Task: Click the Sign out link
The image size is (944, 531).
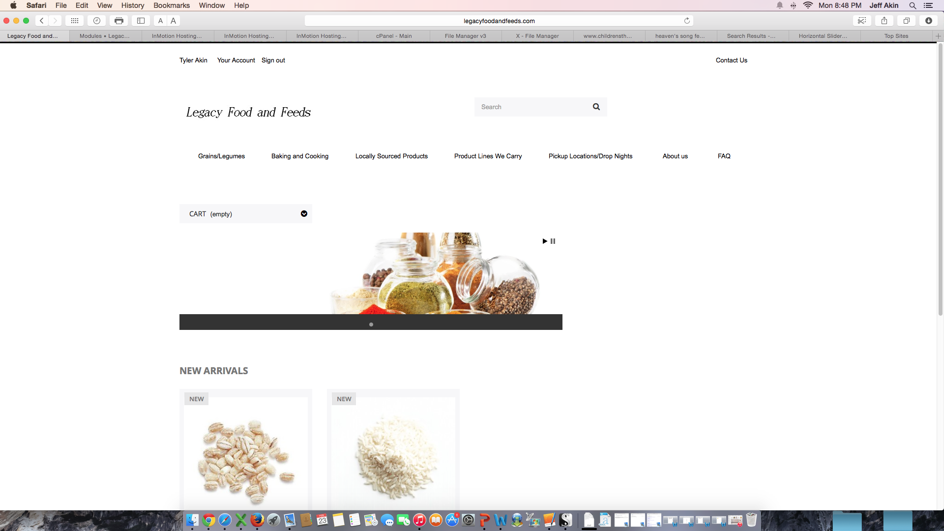Action: (x=273, y=60)
